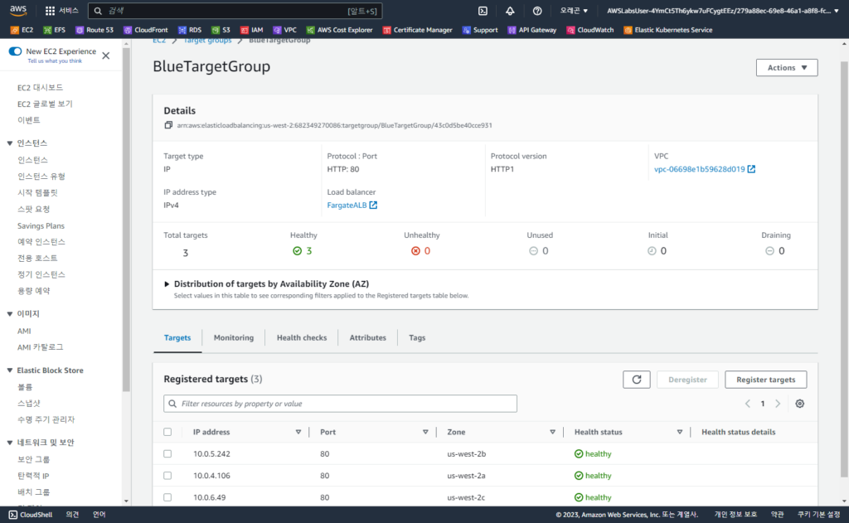The image size is (849, 523).
Task: Click Tell us what you think link
Action: click(x=55, y=61)
